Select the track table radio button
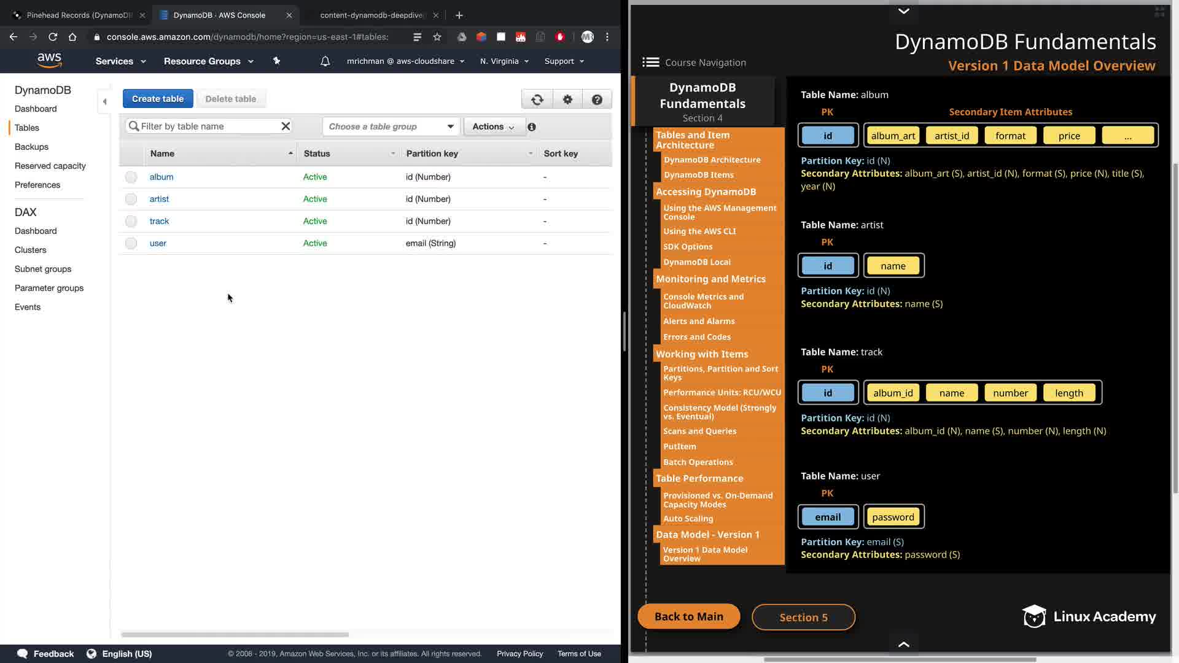The width and height of the screenshot is (1179, 663). tap(131, 222)
